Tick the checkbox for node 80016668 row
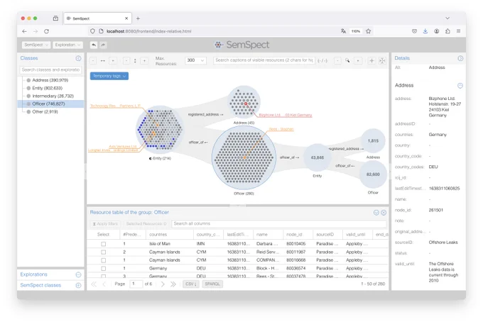Screen dimensions: 483x322 (x=104, y=260)
